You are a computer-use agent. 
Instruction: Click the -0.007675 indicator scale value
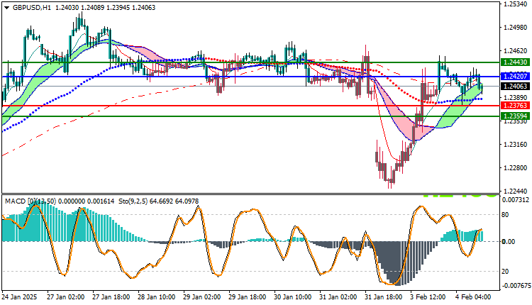tap(516, 286)
